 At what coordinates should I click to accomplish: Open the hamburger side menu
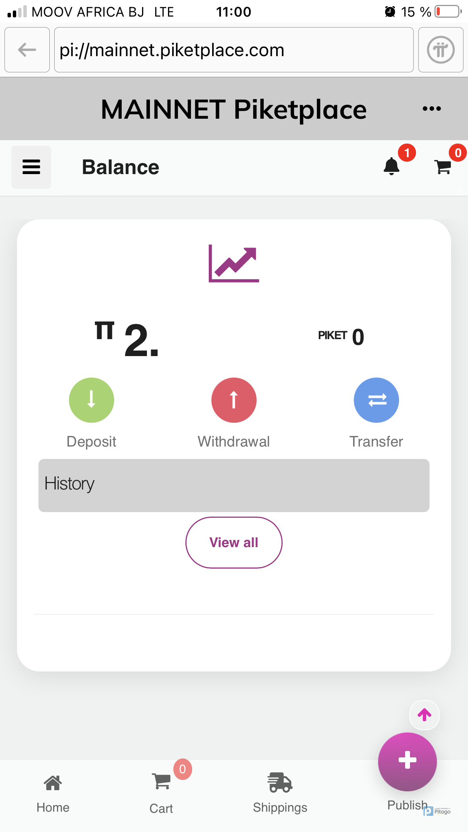click(31, 167)
